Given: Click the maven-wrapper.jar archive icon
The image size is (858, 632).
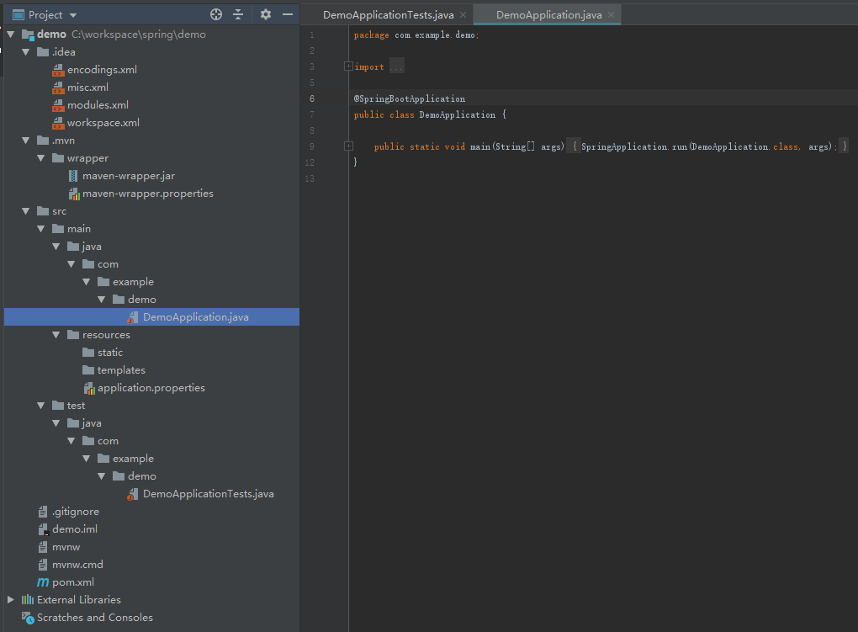Looking at the screenshot, I should click(x=73, y=176).
